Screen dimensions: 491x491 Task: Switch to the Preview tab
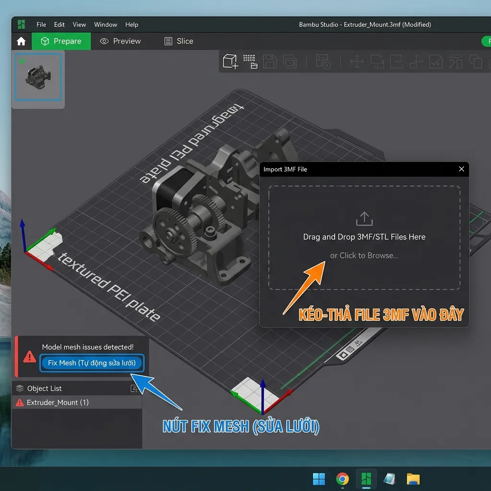(x=120, y=41)
